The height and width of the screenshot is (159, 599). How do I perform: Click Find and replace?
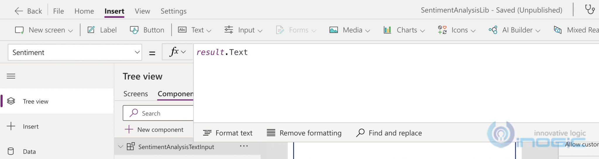tap(389, 133)
